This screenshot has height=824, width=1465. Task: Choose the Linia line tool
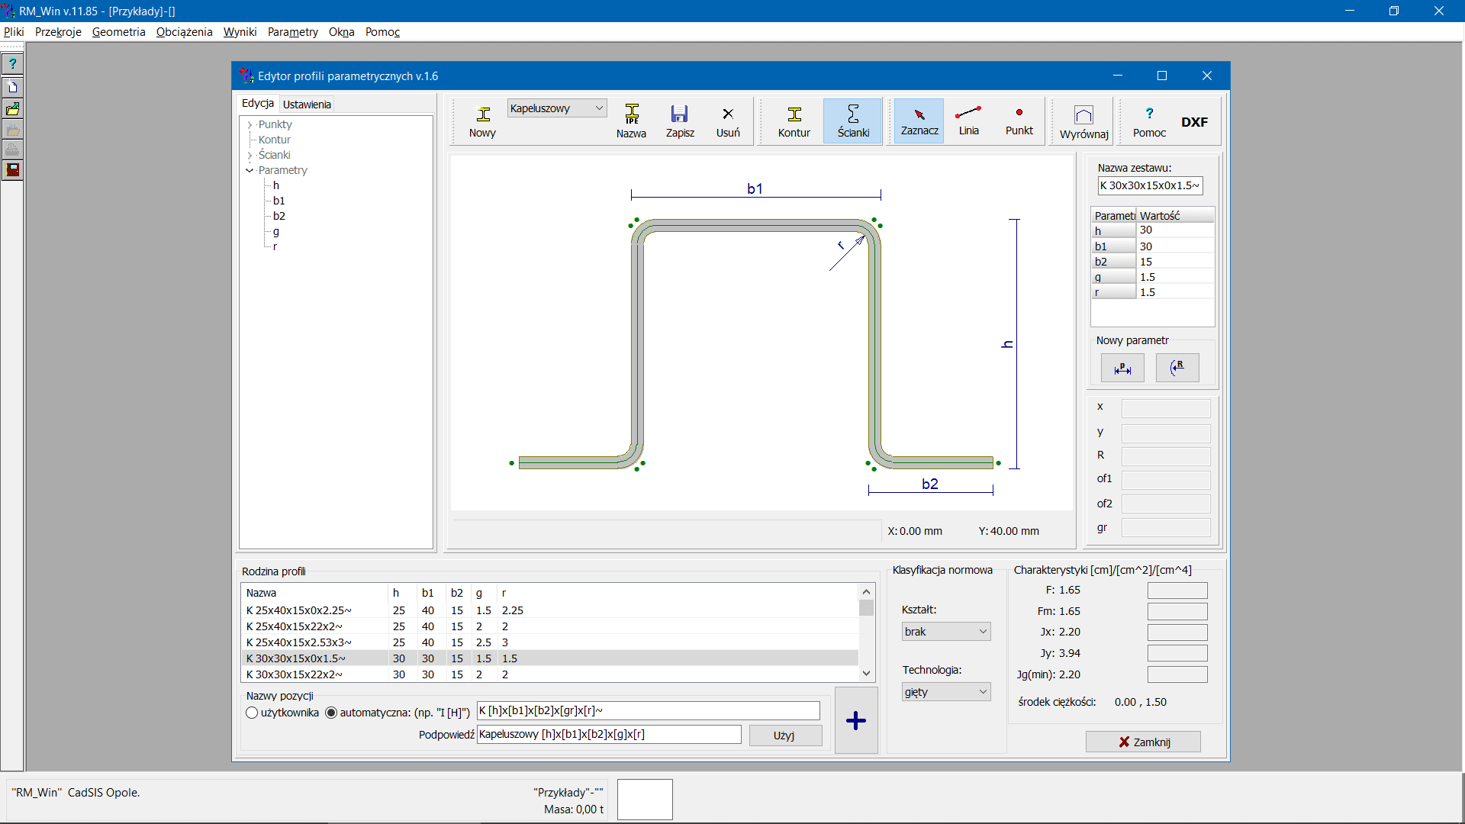(x=969, y=121)
